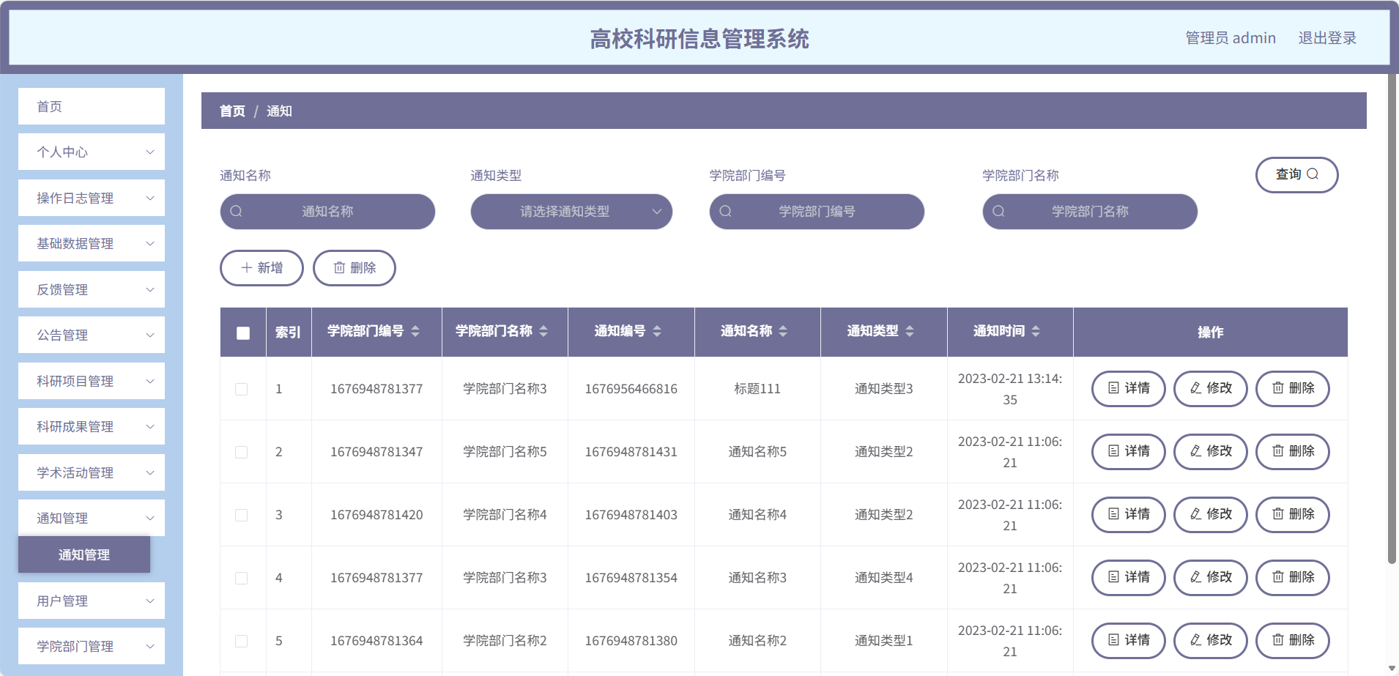Edit 通知名称5 with 修改 button

click(1211, 451)
